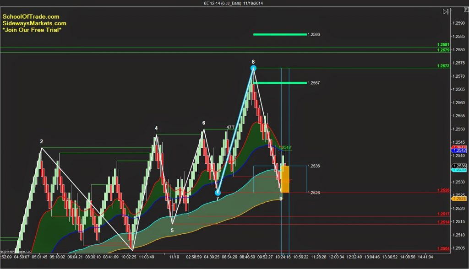Screen dimensions: 469x269
Task: Click the blue 1.2542 price marker
Action: tap(459, 151)
